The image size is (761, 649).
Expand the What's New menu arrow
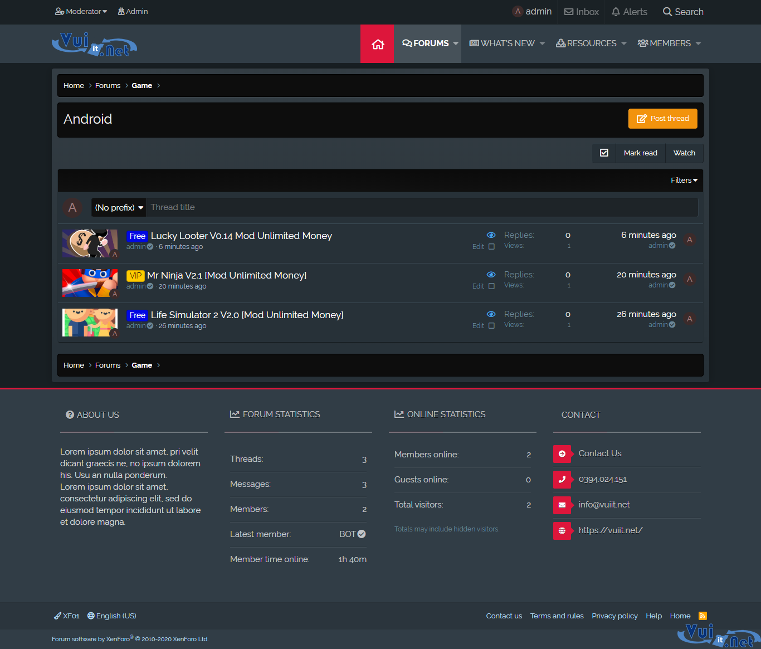coord(542,43)
